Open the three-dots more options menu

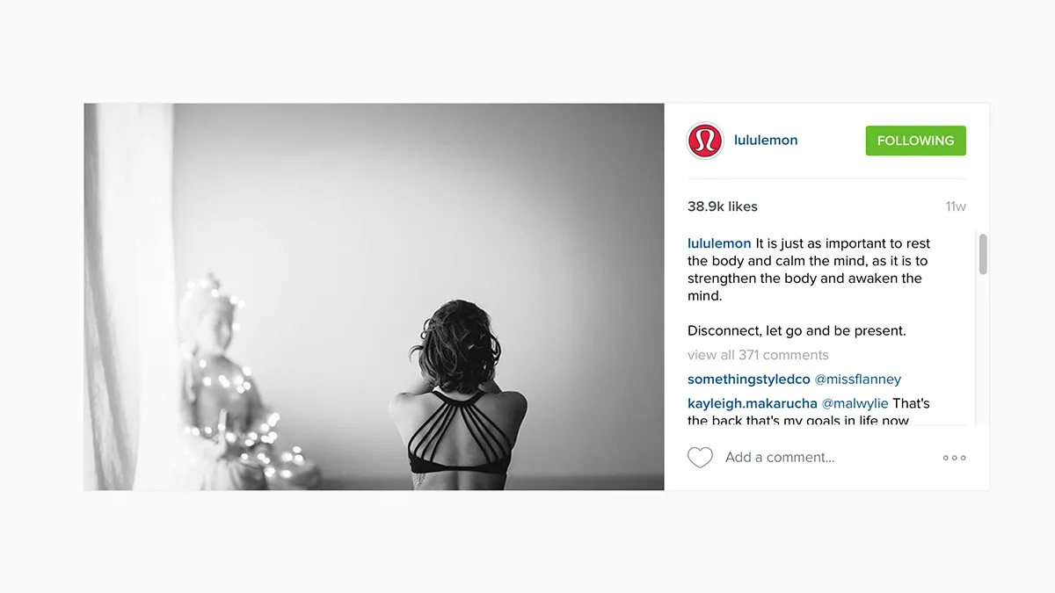(954, 458)
